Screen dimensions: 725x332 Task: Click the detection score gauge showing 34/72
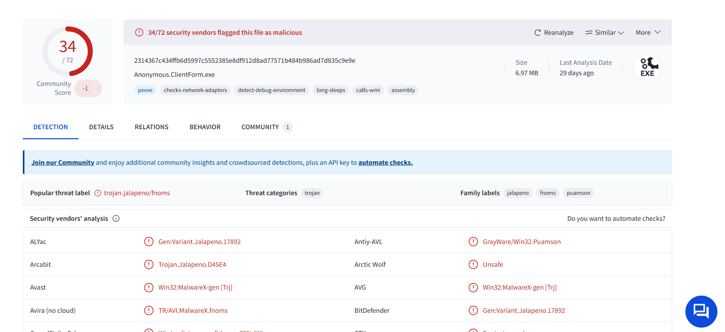68,51
